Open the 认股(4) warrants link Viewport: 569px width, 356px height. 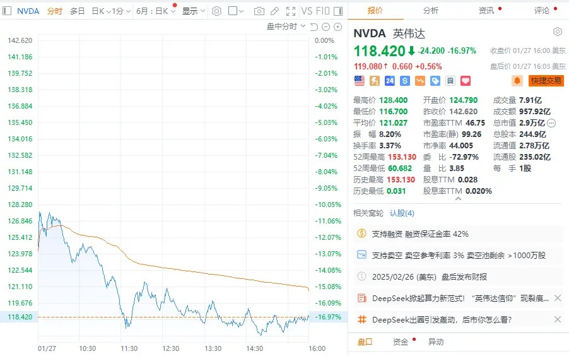click(402, 213)
